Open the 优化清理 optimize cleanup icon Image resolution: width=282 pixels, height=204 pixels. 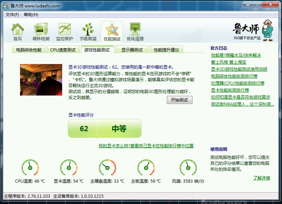pos(135,32)
